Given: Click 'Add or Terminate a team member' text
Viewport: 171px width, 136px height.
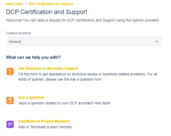Looking at the screenshot, I should pyautogui.click(x=45, y=127).
